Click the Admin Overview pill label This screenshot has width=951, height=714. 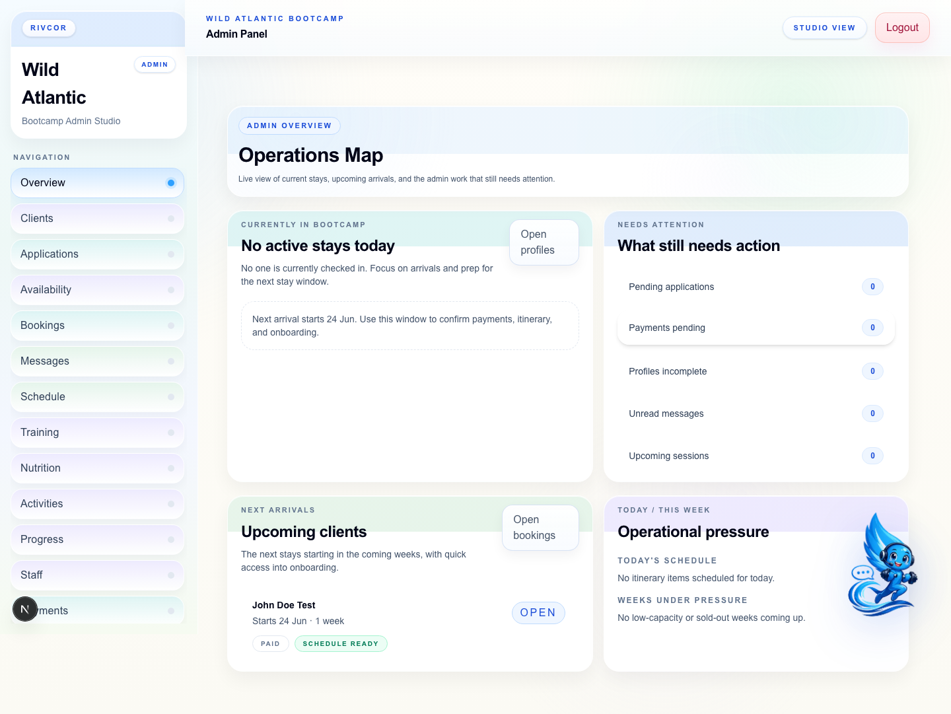click(x=289, y=125)
